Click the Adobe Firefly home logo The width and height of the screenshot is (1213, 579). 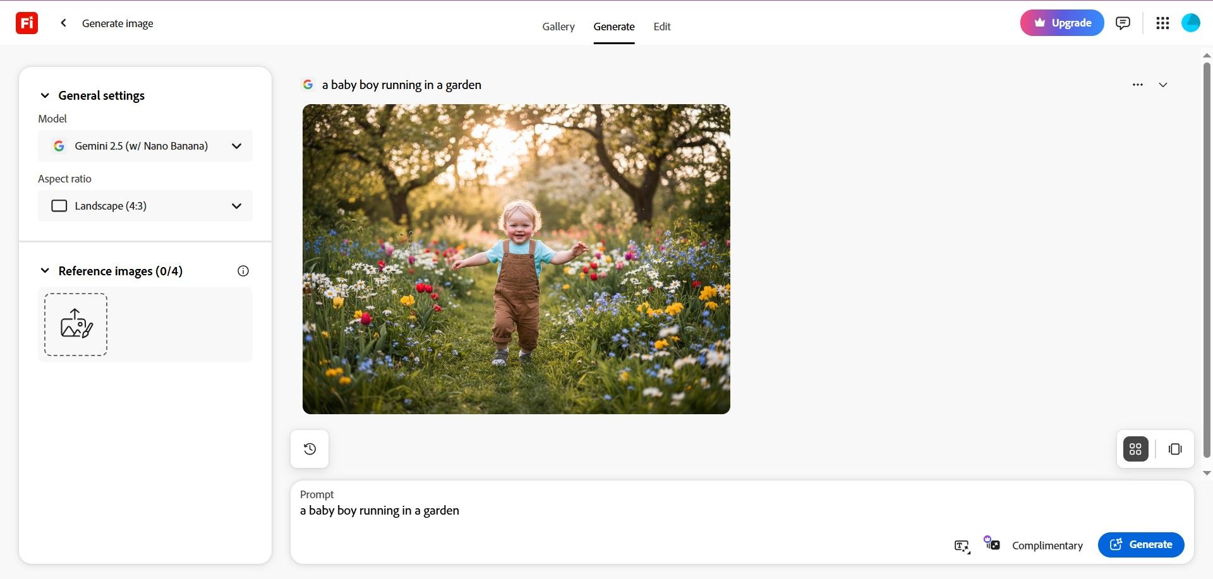27,23
